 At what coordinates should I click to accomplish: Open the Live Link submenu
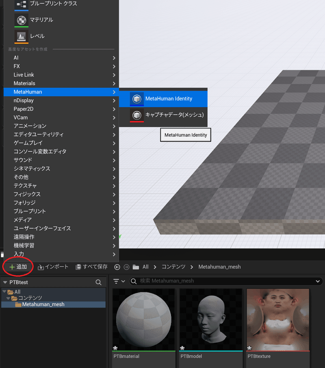pyautogui.click(x=61, y=75)
